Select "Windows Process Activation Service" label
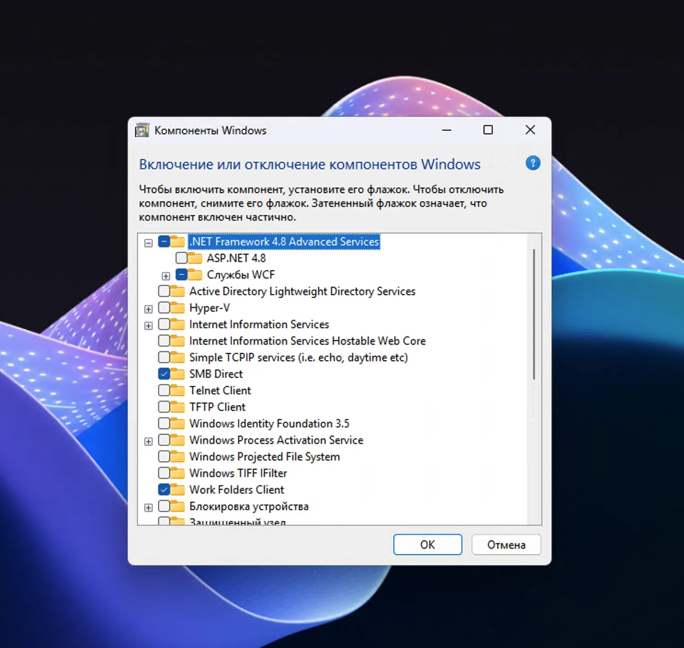This screenshot has height=648, width=684. pos(276,440)
